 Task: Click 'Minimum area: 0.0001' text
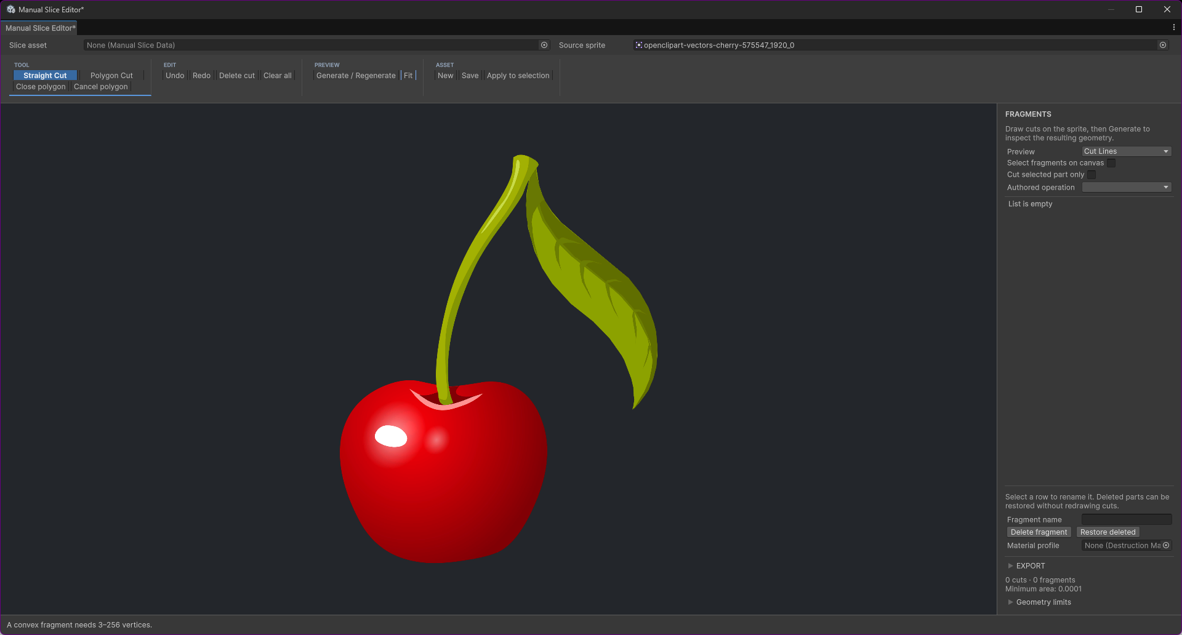1043,589
